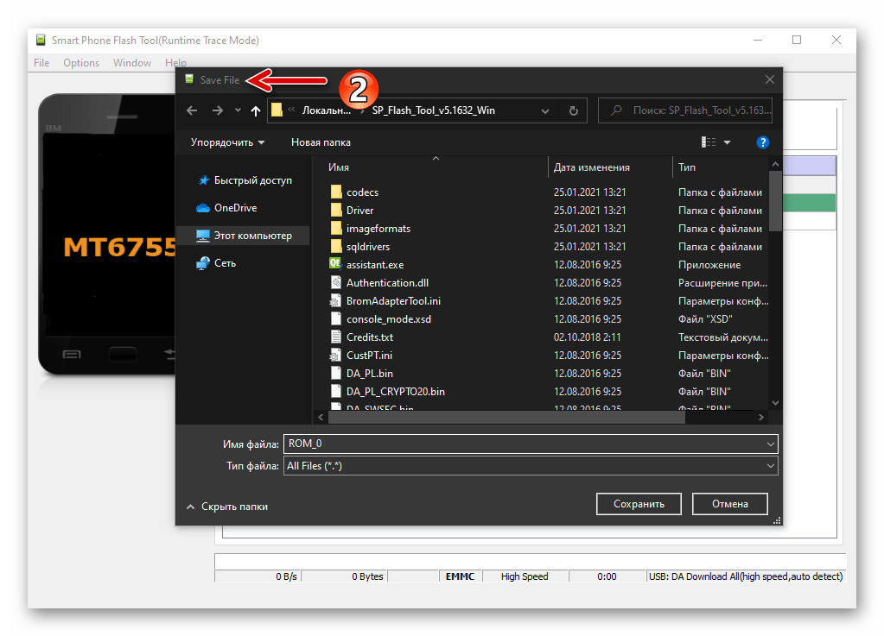Go up one folder level
This screenshot has height=636, width=884.
click(256, 110)
